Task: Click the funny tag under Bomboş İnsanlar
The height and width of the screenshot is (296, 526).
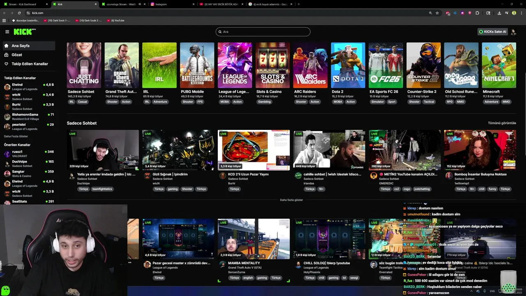Action: point(492,189)
